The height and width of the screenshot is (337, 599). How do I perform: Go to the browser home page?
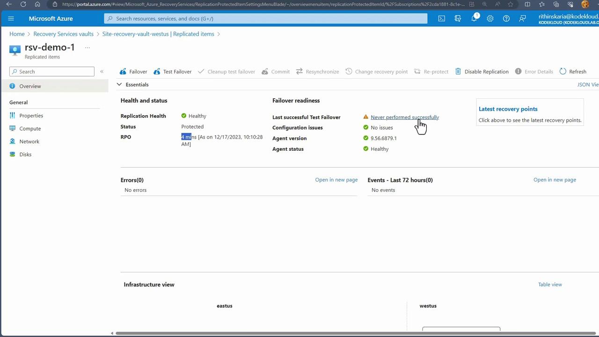tap(37, 4)
